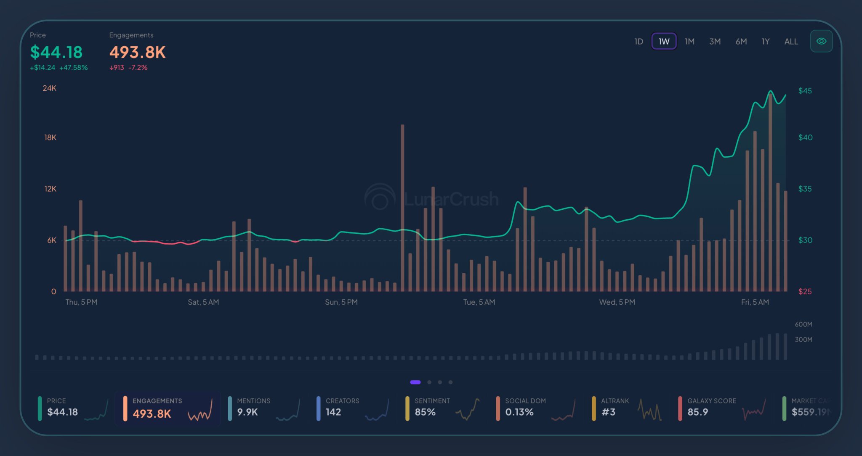Screen dimensions: 862x456
Task: Choose the 6M time range
Action: tap(741, 41)
